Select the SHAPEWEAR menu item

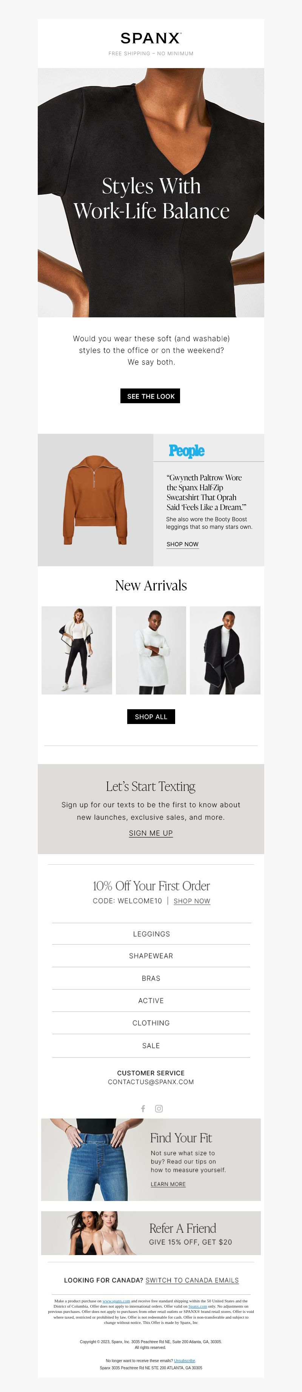click(151, 956)
